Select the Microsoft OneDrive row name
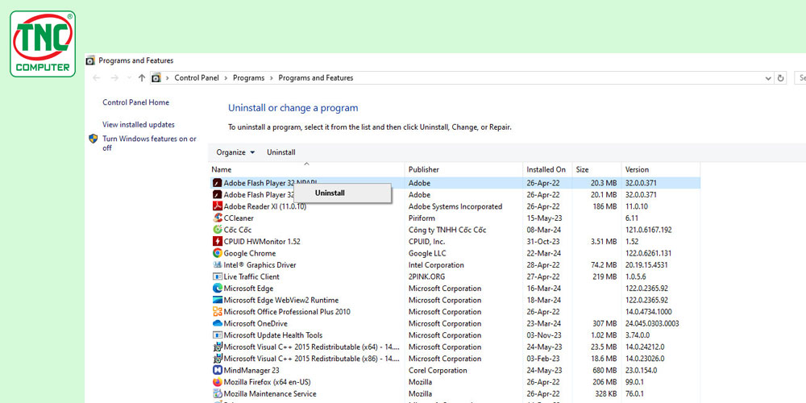 point(256,324)
